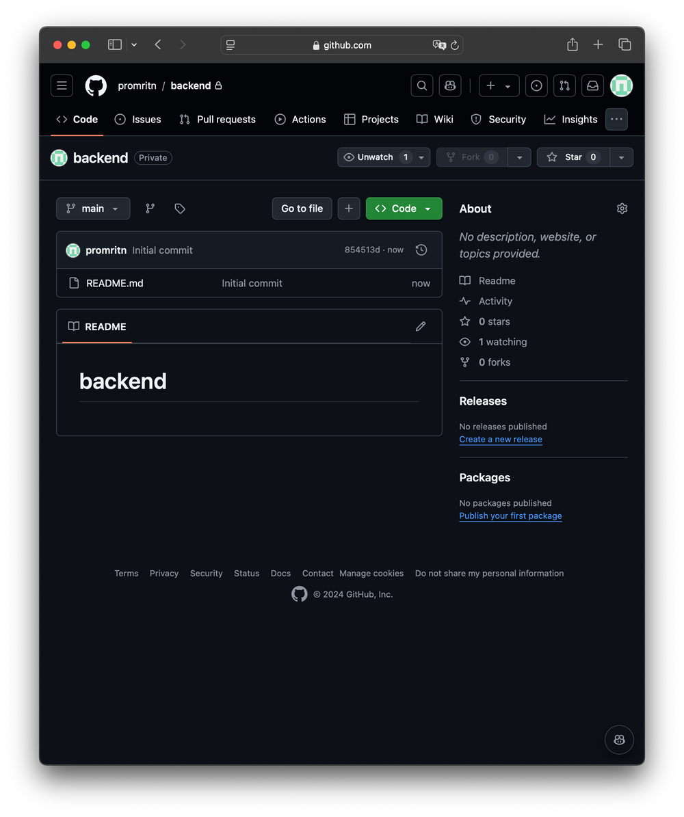Open the Activity link in About
Screen dimensions: 684x817
point(486,302)
